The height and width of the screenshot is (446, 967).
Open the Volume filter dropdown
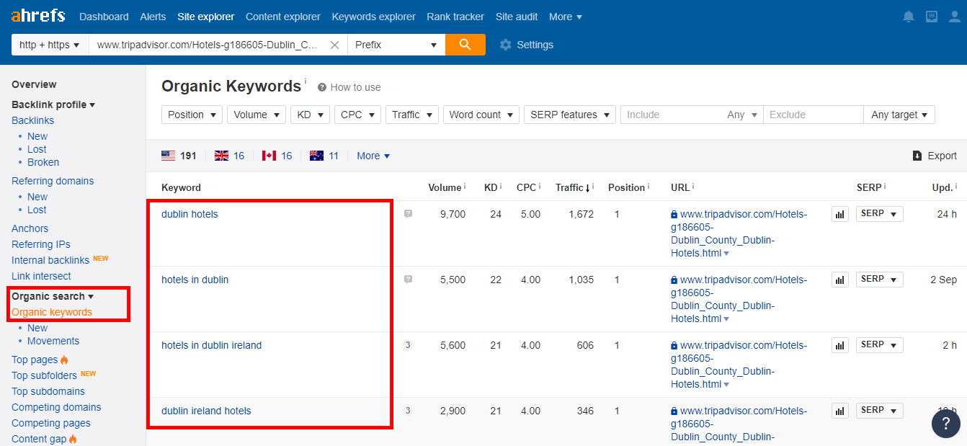click(x=257, y=115)
